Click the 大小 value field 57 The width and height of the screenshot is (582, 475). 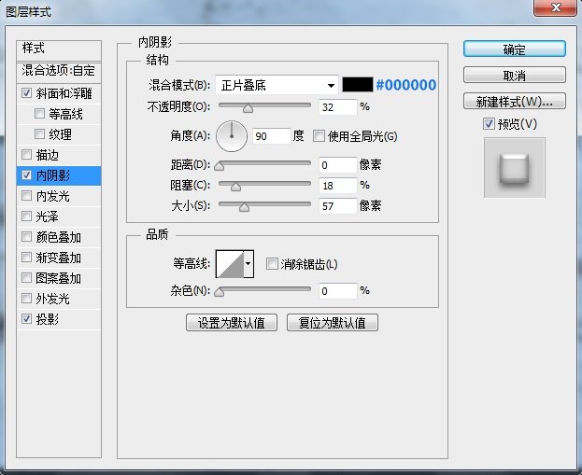(338, 206)
